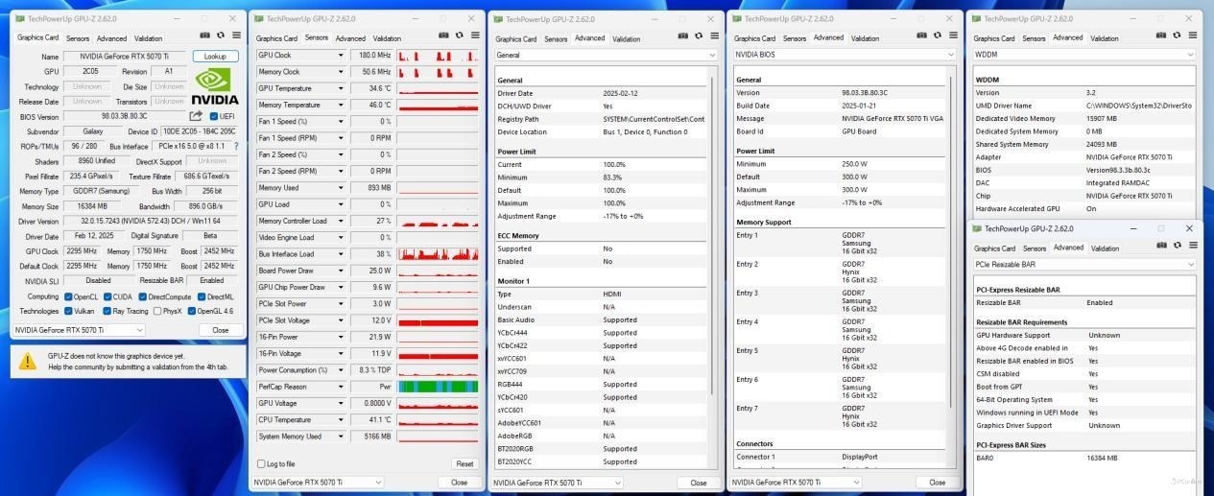Click the Bus Interface Load sensor graph
The width and height of the screenshot is (1214, 496).
[438, 254]
